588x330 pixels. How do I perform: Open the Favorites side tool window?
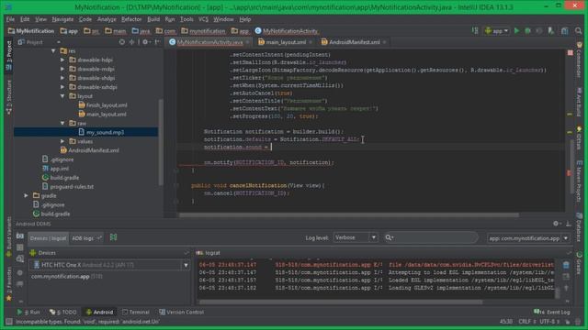point(9,283)
